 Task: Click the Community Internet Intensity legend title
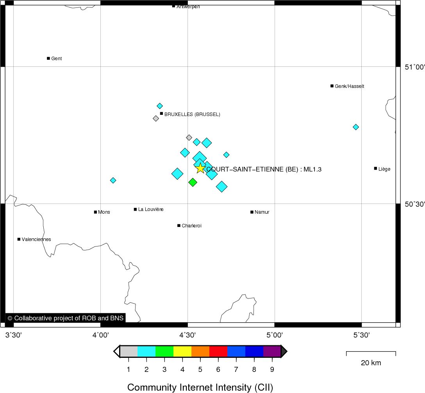(x=200, y=387)
